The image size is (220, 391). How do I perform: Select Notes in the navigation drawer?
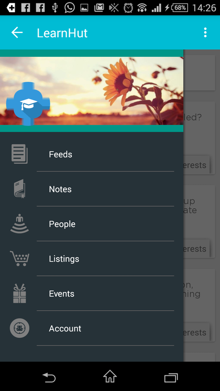click(x=91, y=189)
